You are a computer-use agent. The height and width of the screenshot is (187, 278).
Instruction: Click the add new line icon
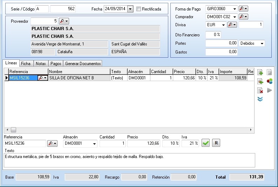coord(260,72)
